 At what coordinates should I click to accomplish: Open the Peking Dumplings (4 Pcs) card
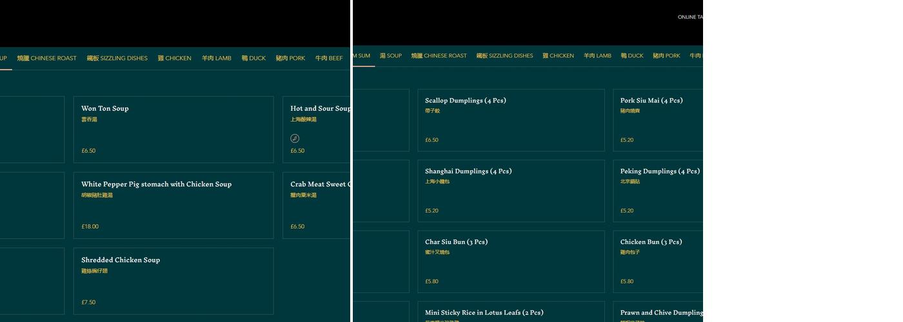[x=657, y=191]
